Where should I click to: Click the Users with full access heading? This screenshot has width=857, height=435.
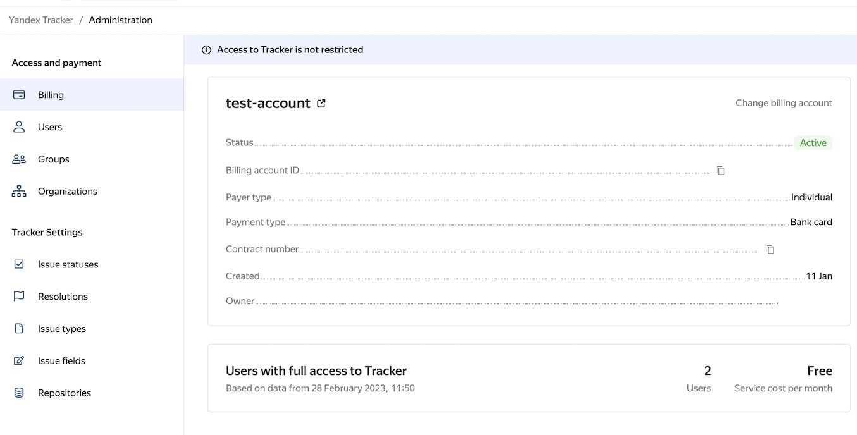pos(316,371)
